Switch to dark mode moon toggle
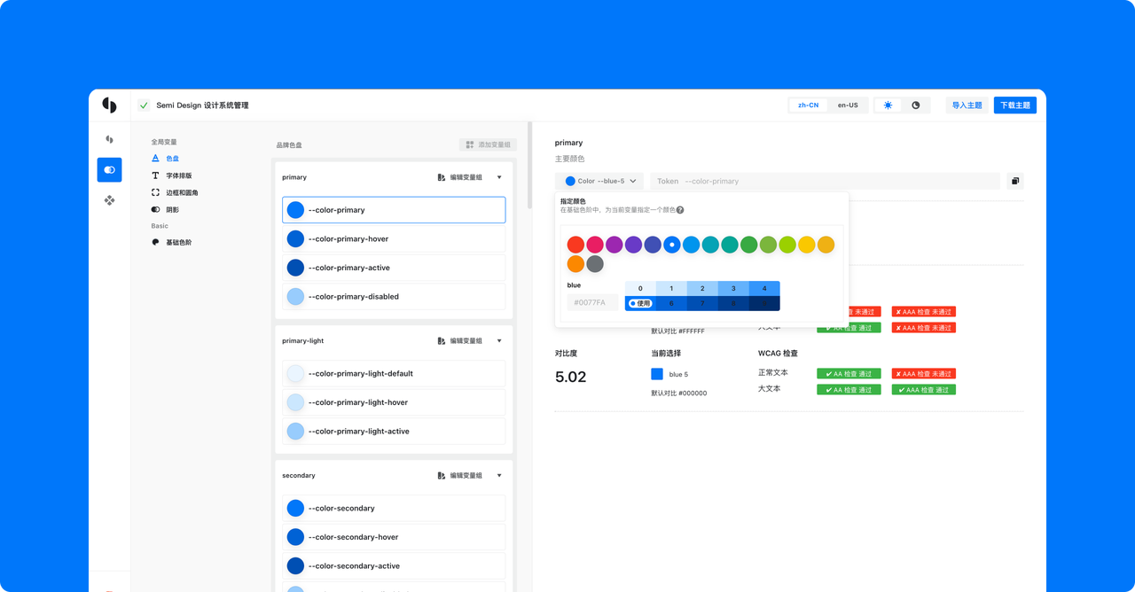 point(916,105)
